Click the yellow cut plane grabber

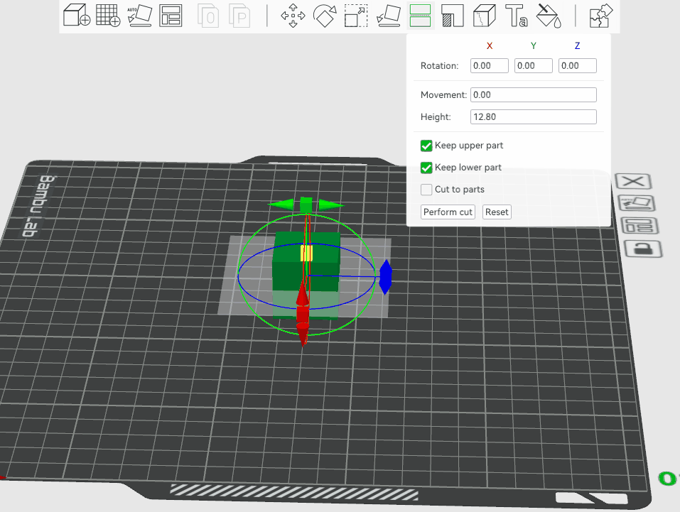click(307, 254)
